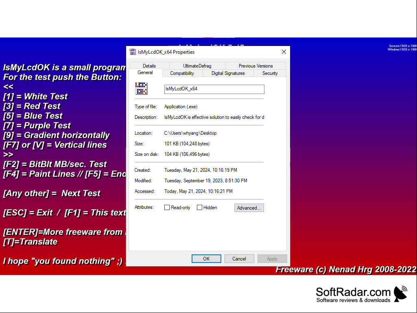
Task: Switch to the Details tab
Action: pyautogui.click(x=149, y=66)
